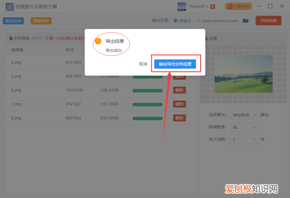Select the 8.png file name

(x=16, y=118)
